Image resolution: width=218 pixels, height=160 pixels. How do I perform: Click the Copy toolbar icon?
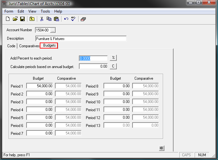[x=49, y=19]
